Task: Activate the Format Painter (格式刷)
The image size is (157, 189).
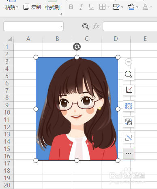Action: click(52, 7)
